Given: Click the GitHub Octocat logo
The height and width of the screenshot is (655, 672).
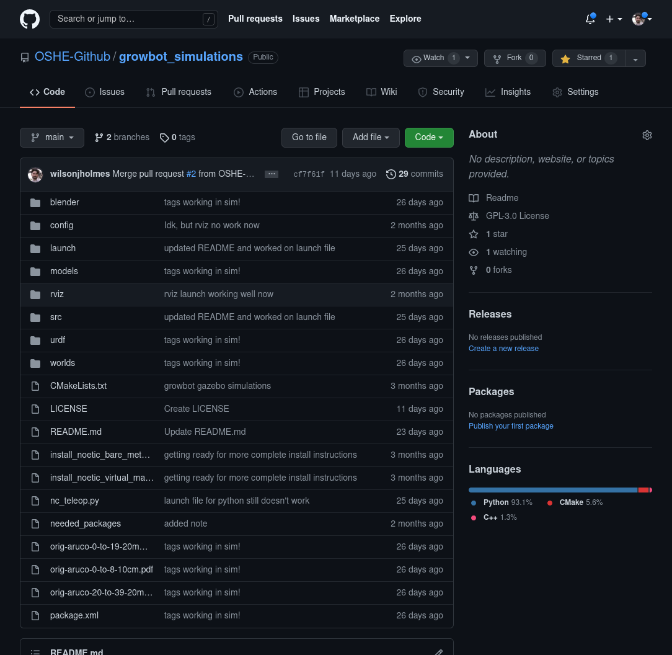Looking at the screenshot, I should tap(30, 19).
